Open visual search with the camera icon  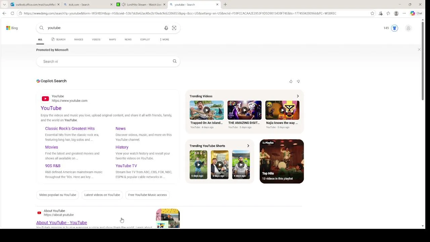pyautogui.click(x=174, y=28)
